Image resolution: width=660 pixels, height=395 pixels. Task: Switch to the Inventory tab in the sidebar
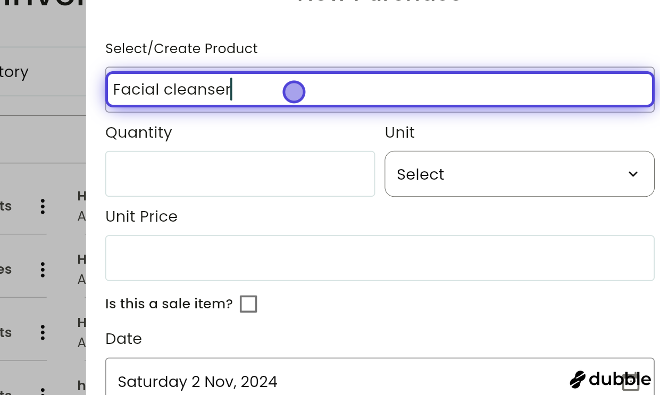pyautogui.click(x=14, y=72)
